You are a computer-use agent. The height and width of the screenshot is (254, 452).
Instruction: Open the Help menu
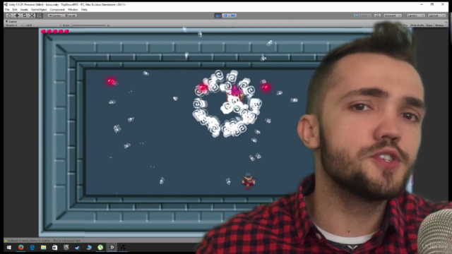pyautogui.click(x=84, y=9)
